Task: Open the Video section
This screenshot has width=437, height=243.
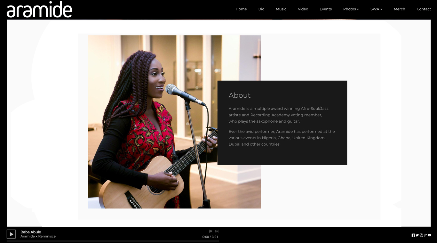Action: [x=303, y=9]
